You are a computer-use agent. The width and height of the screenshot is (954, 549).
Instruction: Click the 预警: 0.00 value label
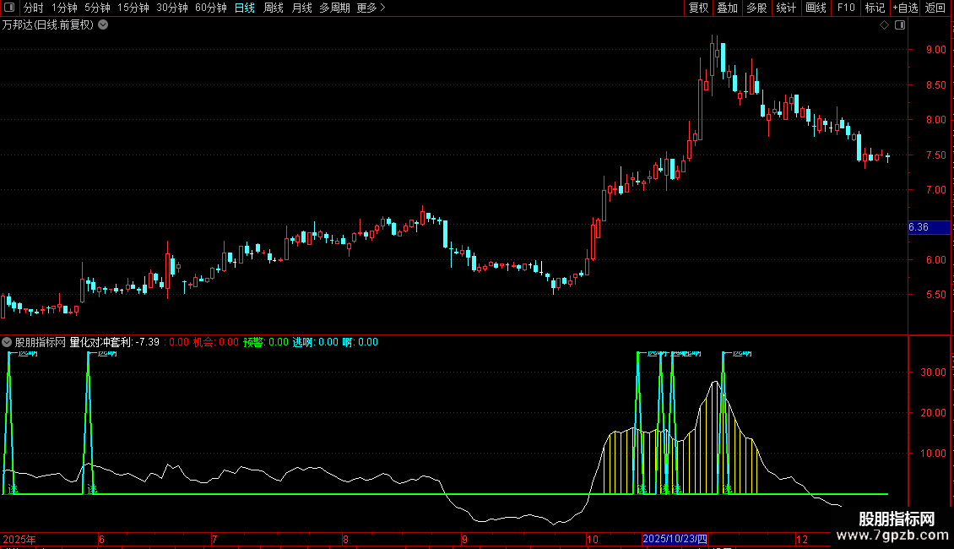pos(266,342)
